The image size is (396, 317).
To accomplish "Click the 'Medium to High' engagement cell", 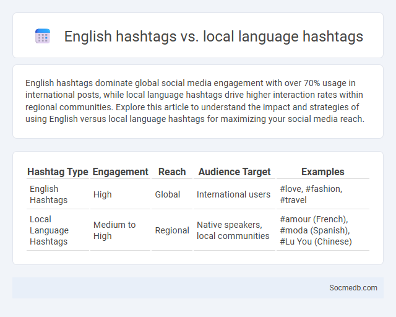I will (114, 230).
